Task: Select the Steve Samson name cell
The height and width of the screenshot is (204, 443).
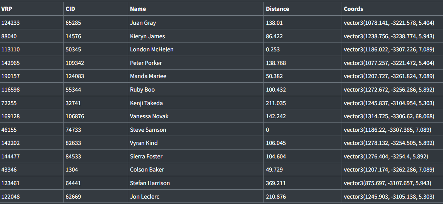Action: [148, 130]
